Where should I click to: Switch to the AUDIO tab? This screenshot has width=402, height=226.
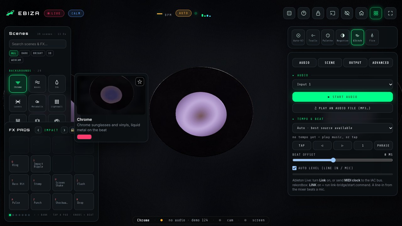304,62
